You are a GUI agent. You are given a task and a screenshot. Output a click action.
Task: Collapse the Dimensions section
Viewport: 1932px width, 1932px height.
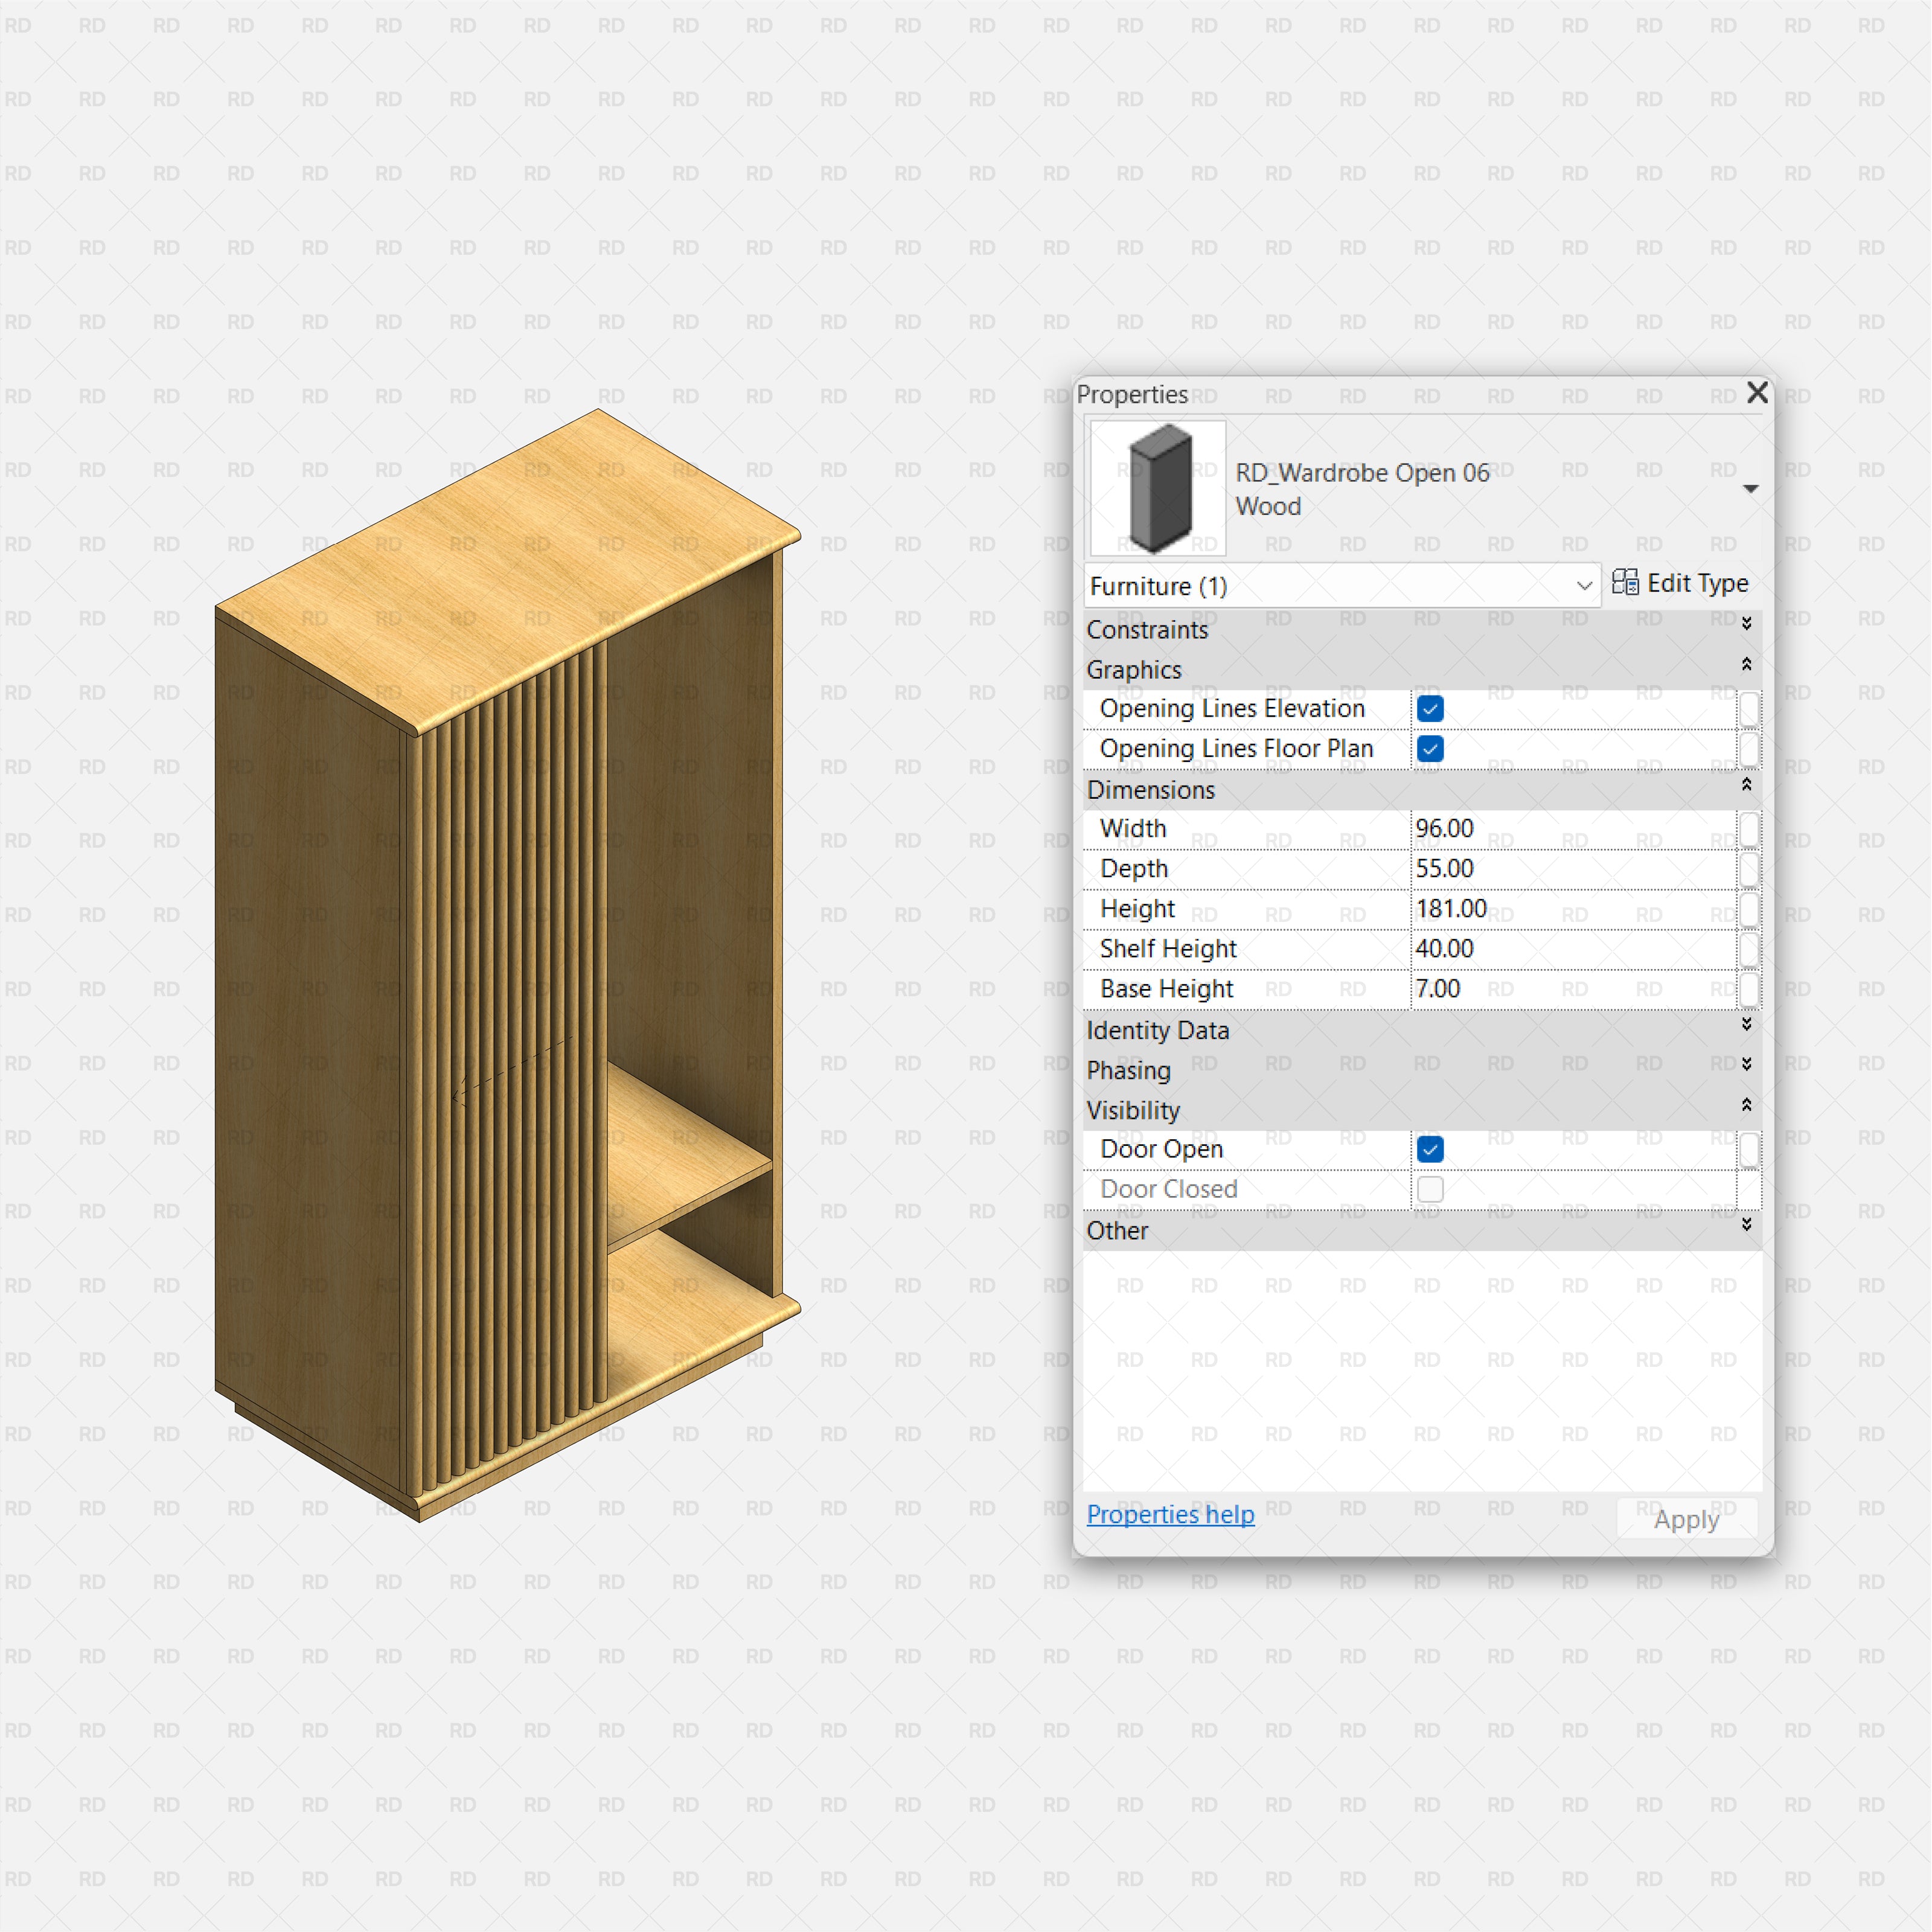1747,785
